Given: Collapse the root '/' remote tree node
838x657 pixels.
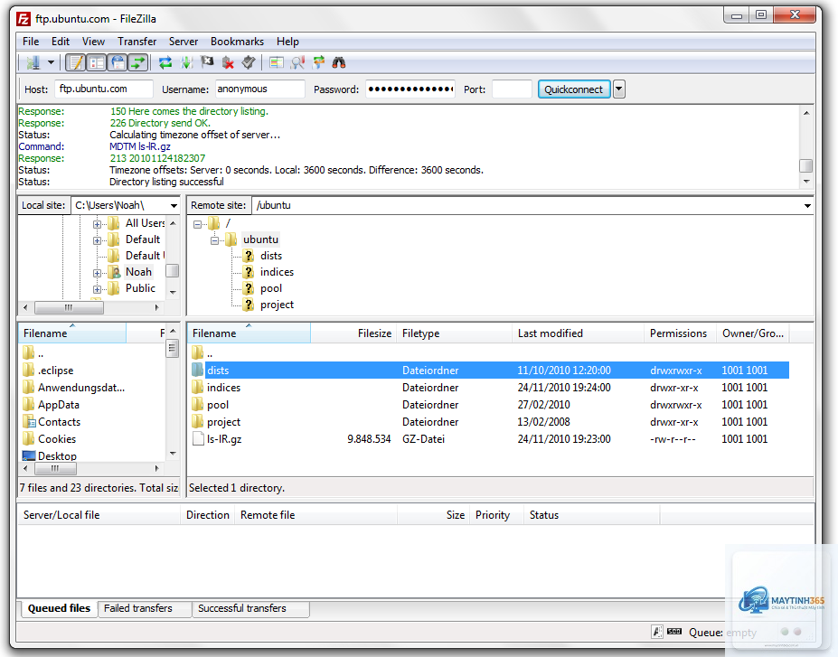Looking at the screenshot, I should click(x=197, y=224).
